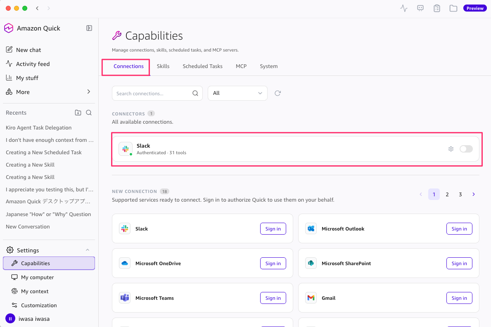The image size is (491, 327).
Task: Go back with the left arrow
Action: (x=37, y=8)
